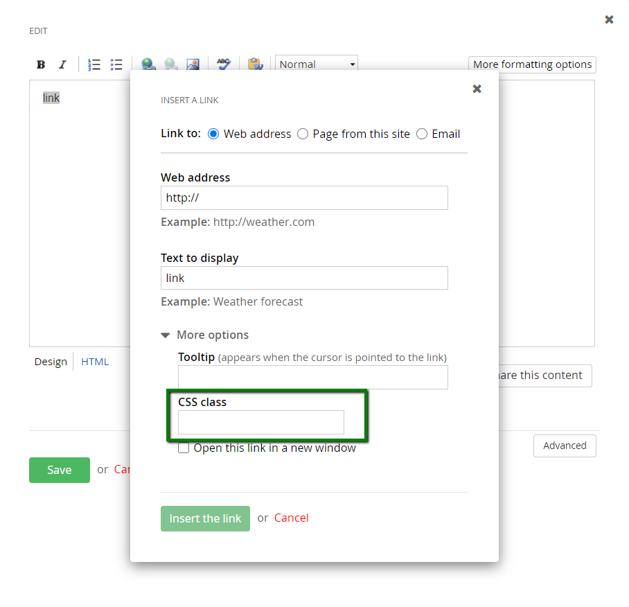629x607 pixels.
Task: Collapse the More options section
Action: pyautogui.click(x=205, y=335)
